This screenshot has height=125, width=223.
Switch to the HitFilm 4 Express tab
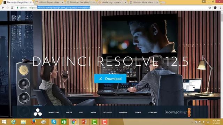pyautogui.click(x=49, y=2)
